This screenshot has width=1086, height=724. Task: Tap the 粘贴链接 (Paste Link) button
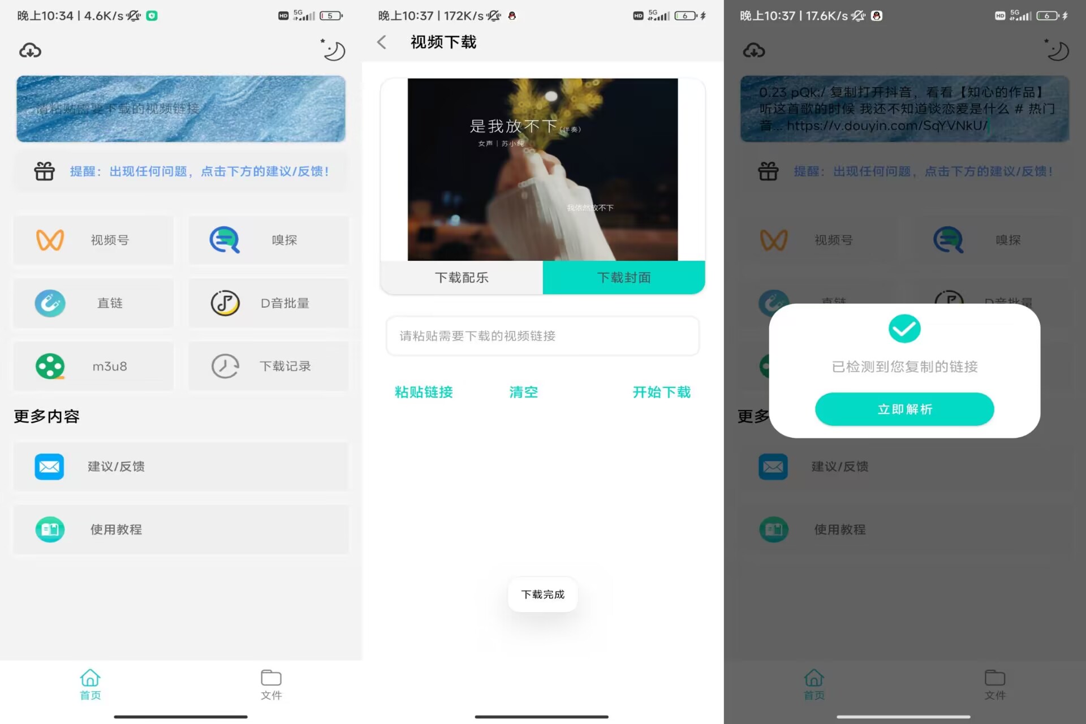[x=424, y=393]
